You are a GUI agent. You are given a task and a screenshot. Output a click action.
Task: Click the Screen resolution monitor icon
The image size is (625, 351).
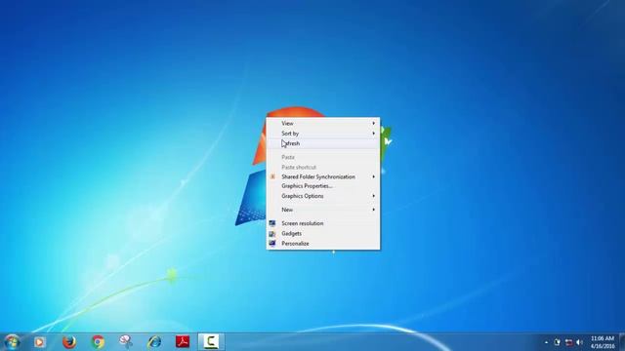click(x=272, y=223)
